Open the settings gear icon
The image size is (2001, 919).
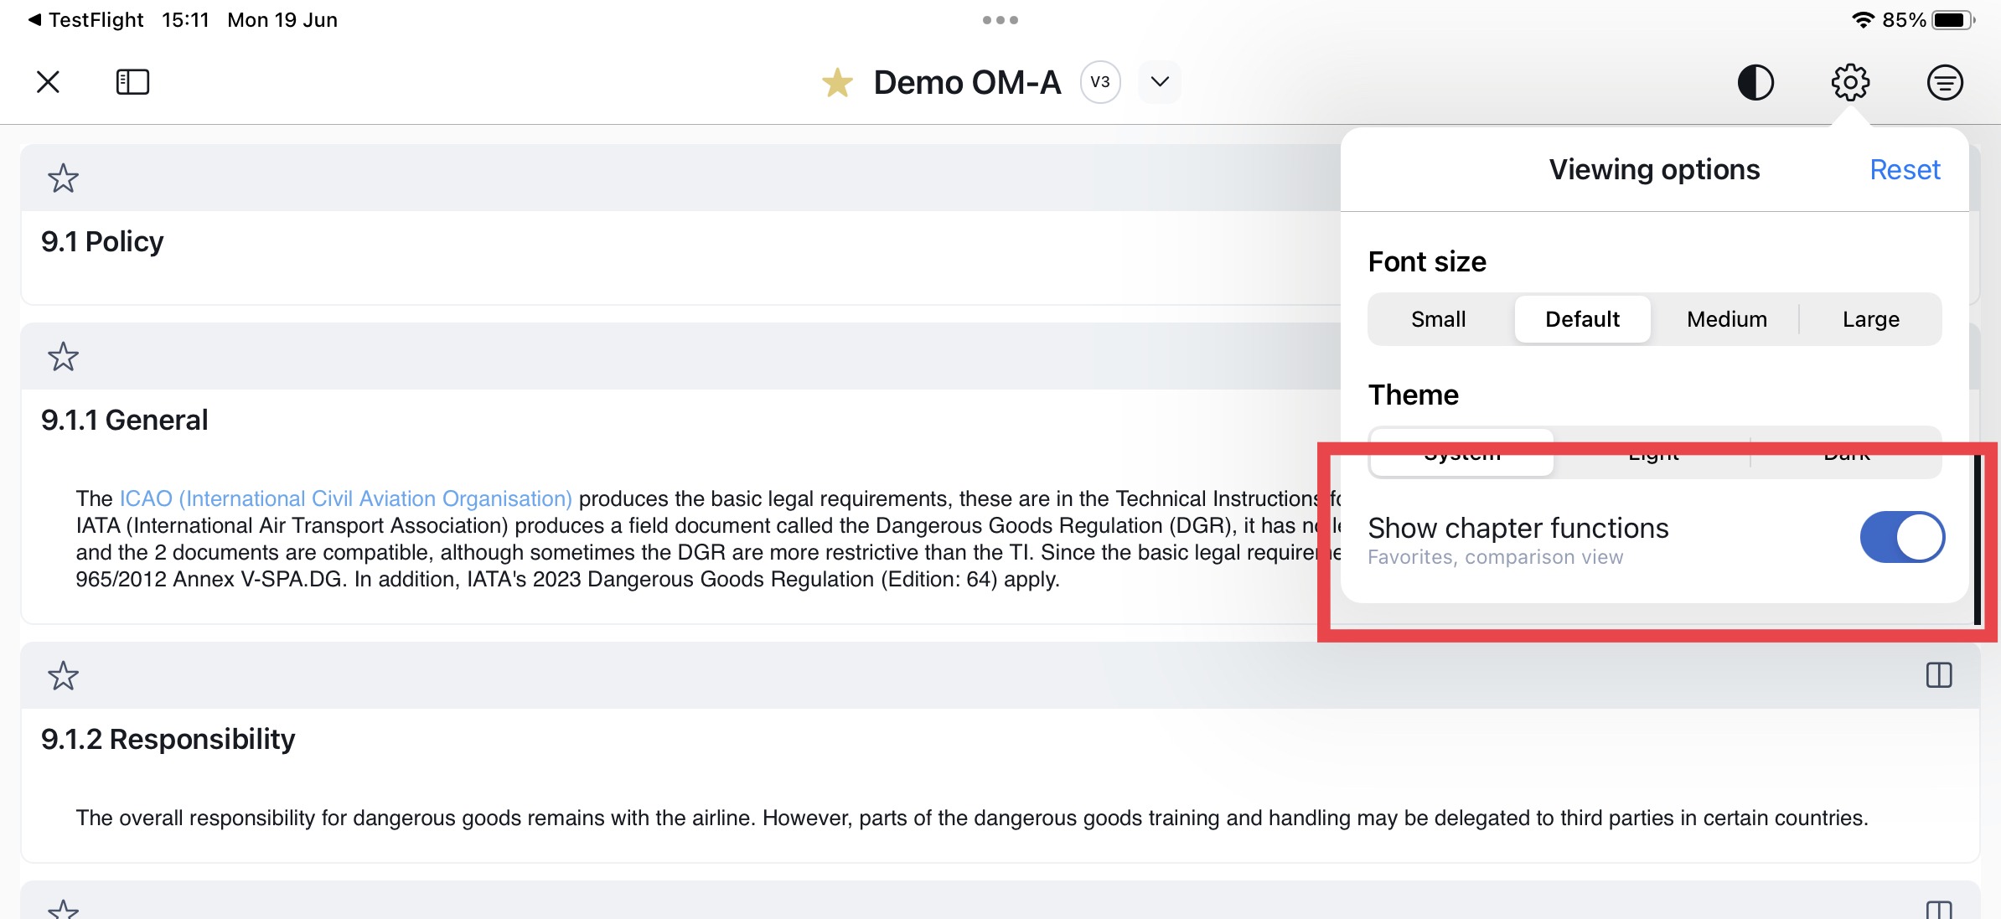pyautogui.click(x=1850, y=82)
